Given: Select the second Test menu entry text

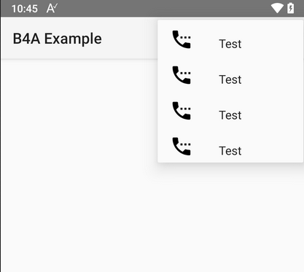Looking at the screenshot, I should click(x=230, y=79).
